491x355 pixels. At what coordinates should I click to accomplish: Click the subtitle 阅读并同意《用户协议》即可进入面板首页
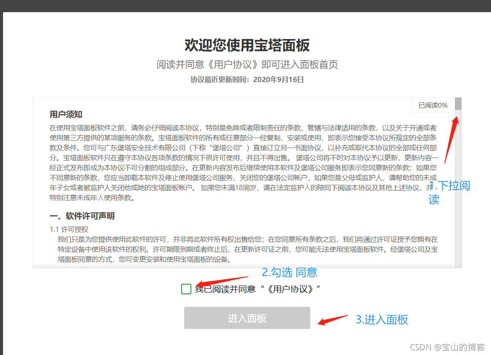[x=247, y=65]
